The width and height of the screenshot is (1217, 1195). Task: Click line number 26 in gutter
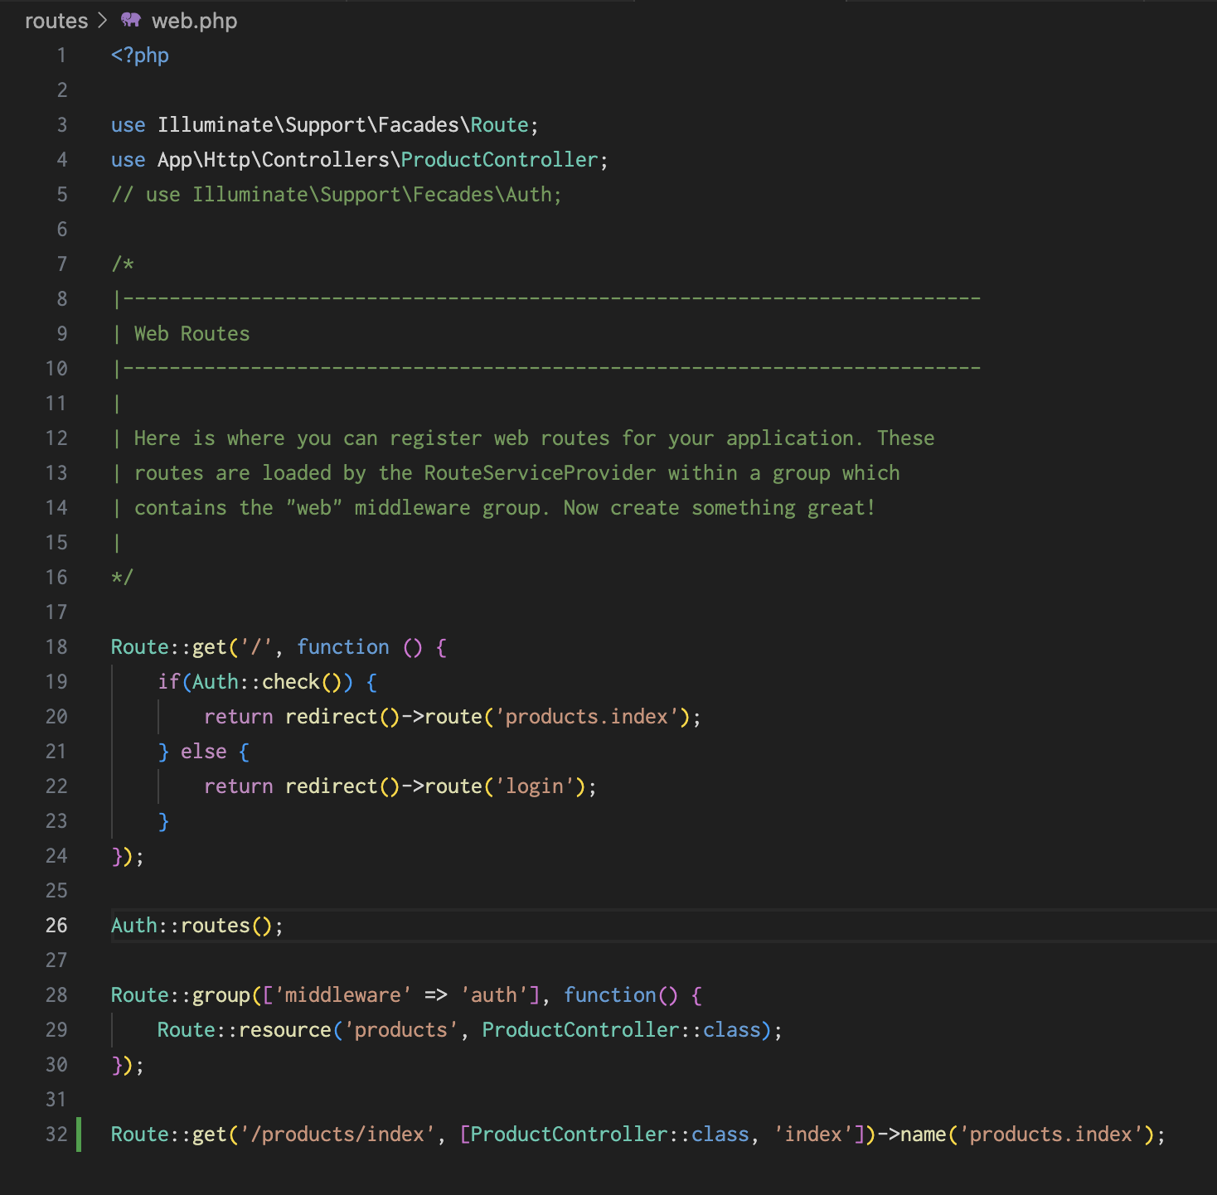[x=56, y=926]
